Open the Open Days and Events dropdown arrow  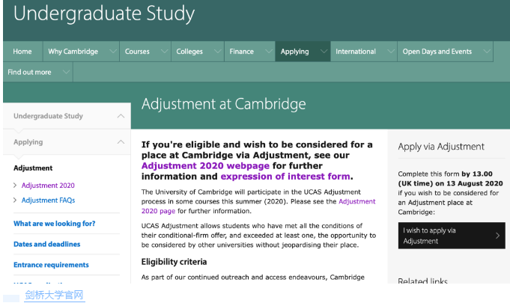pos(485,52)
